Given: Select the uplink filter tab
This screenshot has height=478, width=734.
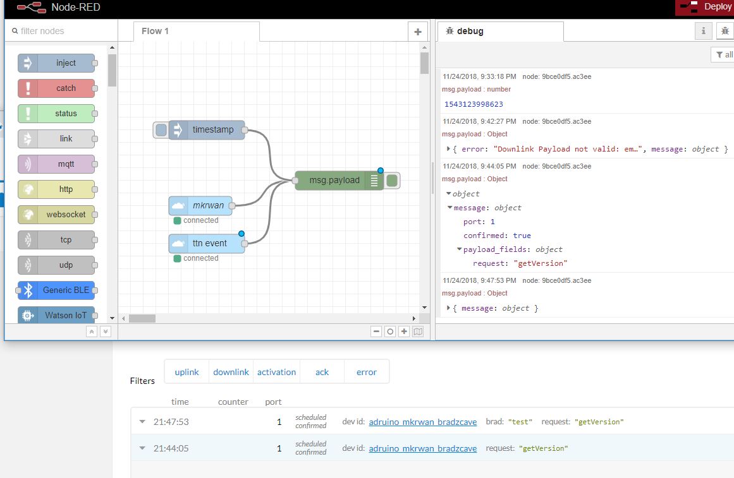Looking at the screenshot, I should [187, 372].
